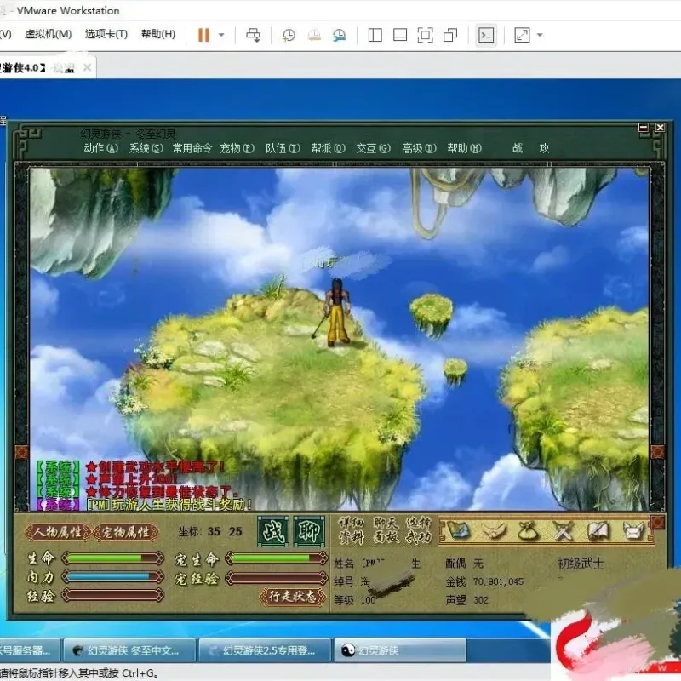Enter full screen mode icon
681x681 pixels.
pyautogui.click(x=425, y=35)
